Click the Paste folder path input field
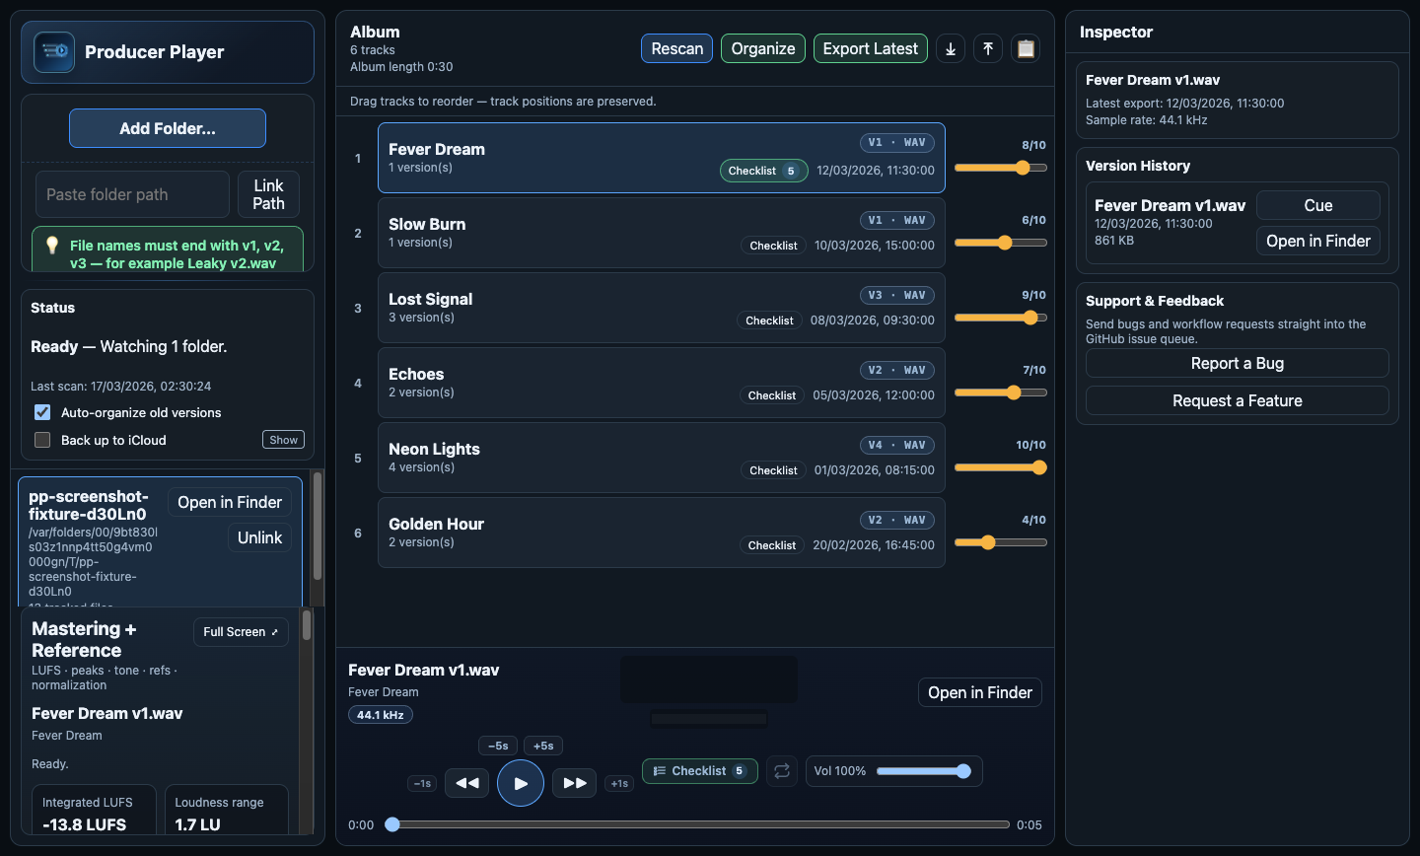Viewport: 1420px width, 856px height. [x=132, y=194]
